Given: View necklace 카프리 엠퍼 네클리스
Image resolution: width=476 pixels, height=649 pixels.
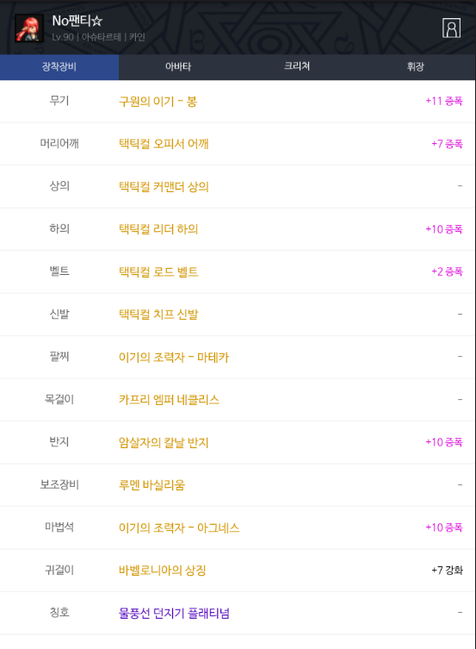Looking at the screenshot, I should point(169,400).
